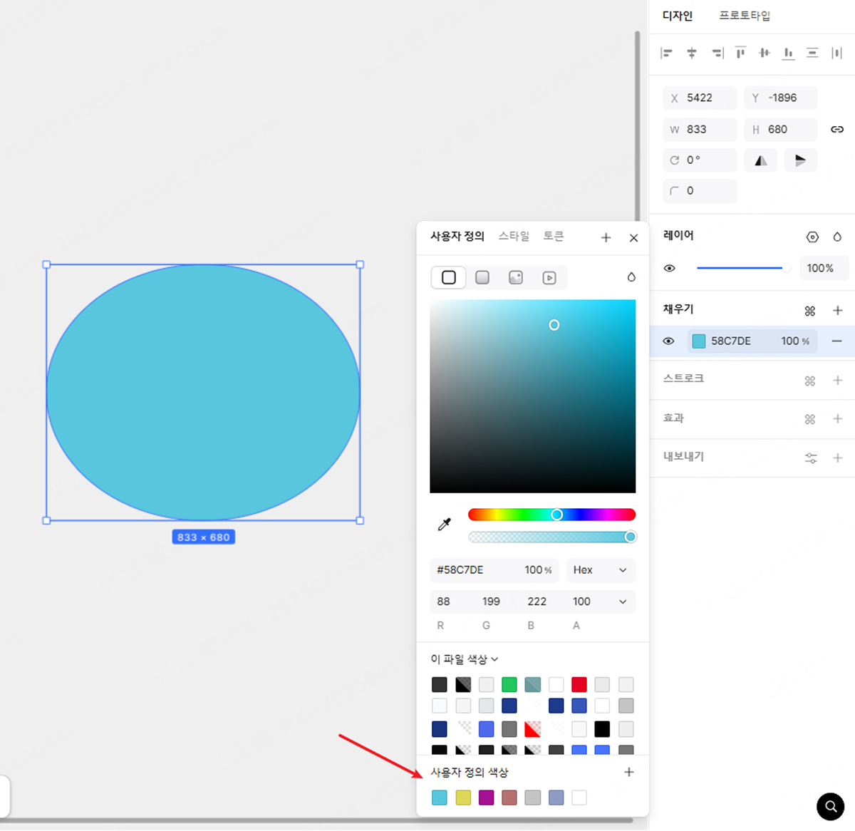Open blend mode drop icon in 레이어
Screen dimensions: 855x831
837,237
